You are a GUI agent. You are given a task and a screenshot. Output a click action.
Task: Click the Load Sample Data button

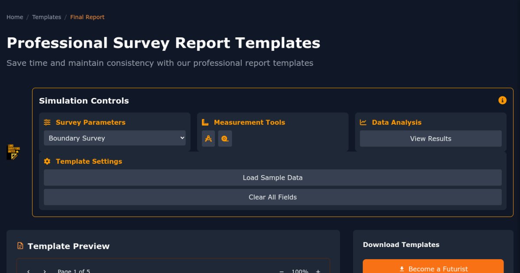pos(273,178)
